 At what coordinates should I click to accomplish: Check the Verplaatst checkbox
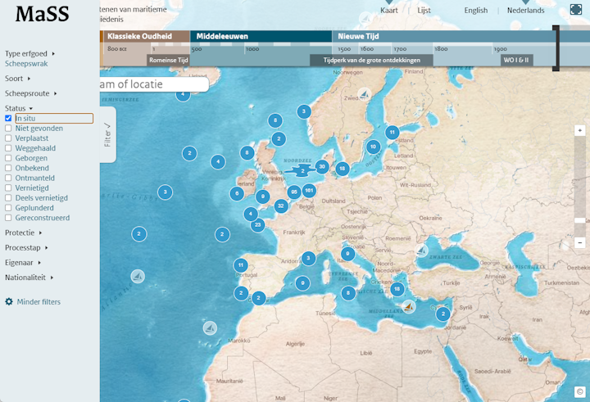click(8, 138)
